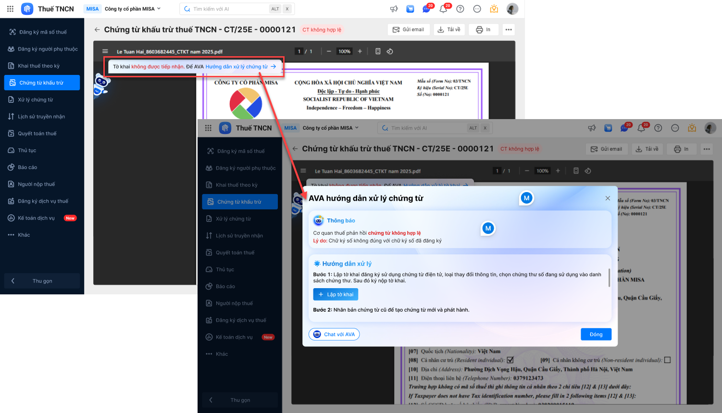Open Lịch sử truyền nhận in background sidebar

pos(42,117)
